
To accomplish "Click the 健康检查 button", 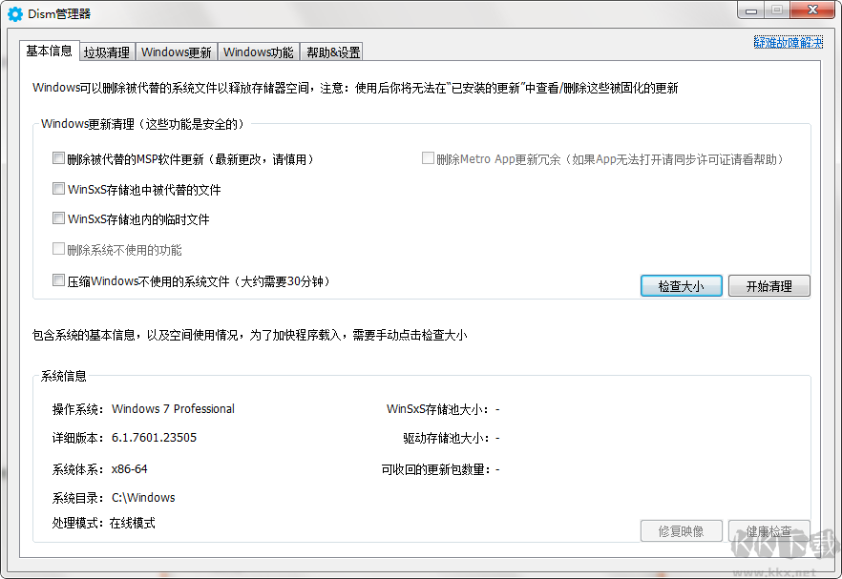I will tap(769, 531).
